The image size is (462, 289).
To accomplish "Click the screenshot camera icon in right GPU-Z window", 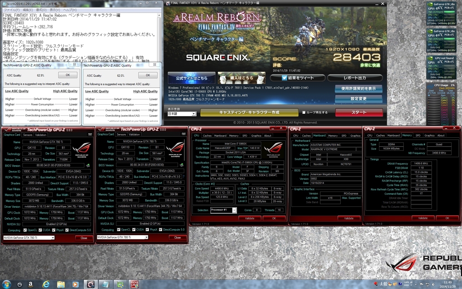I will (184, 134).
